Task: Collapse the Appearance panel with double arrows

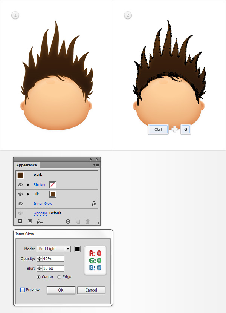Action: click(91, 159)
